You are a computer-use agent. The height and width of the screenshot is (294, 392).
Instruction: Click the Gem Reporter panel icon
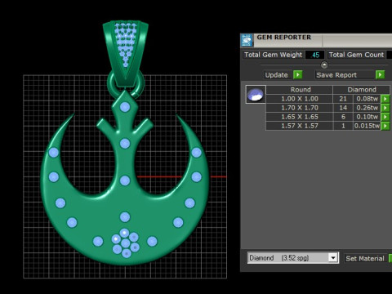coord(247,41)
